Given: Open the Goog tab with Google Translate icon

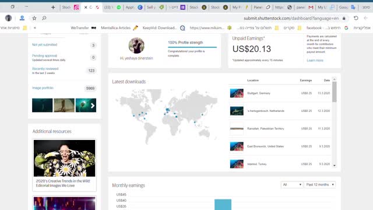Looking at the screenshot, I should (347, 8).
